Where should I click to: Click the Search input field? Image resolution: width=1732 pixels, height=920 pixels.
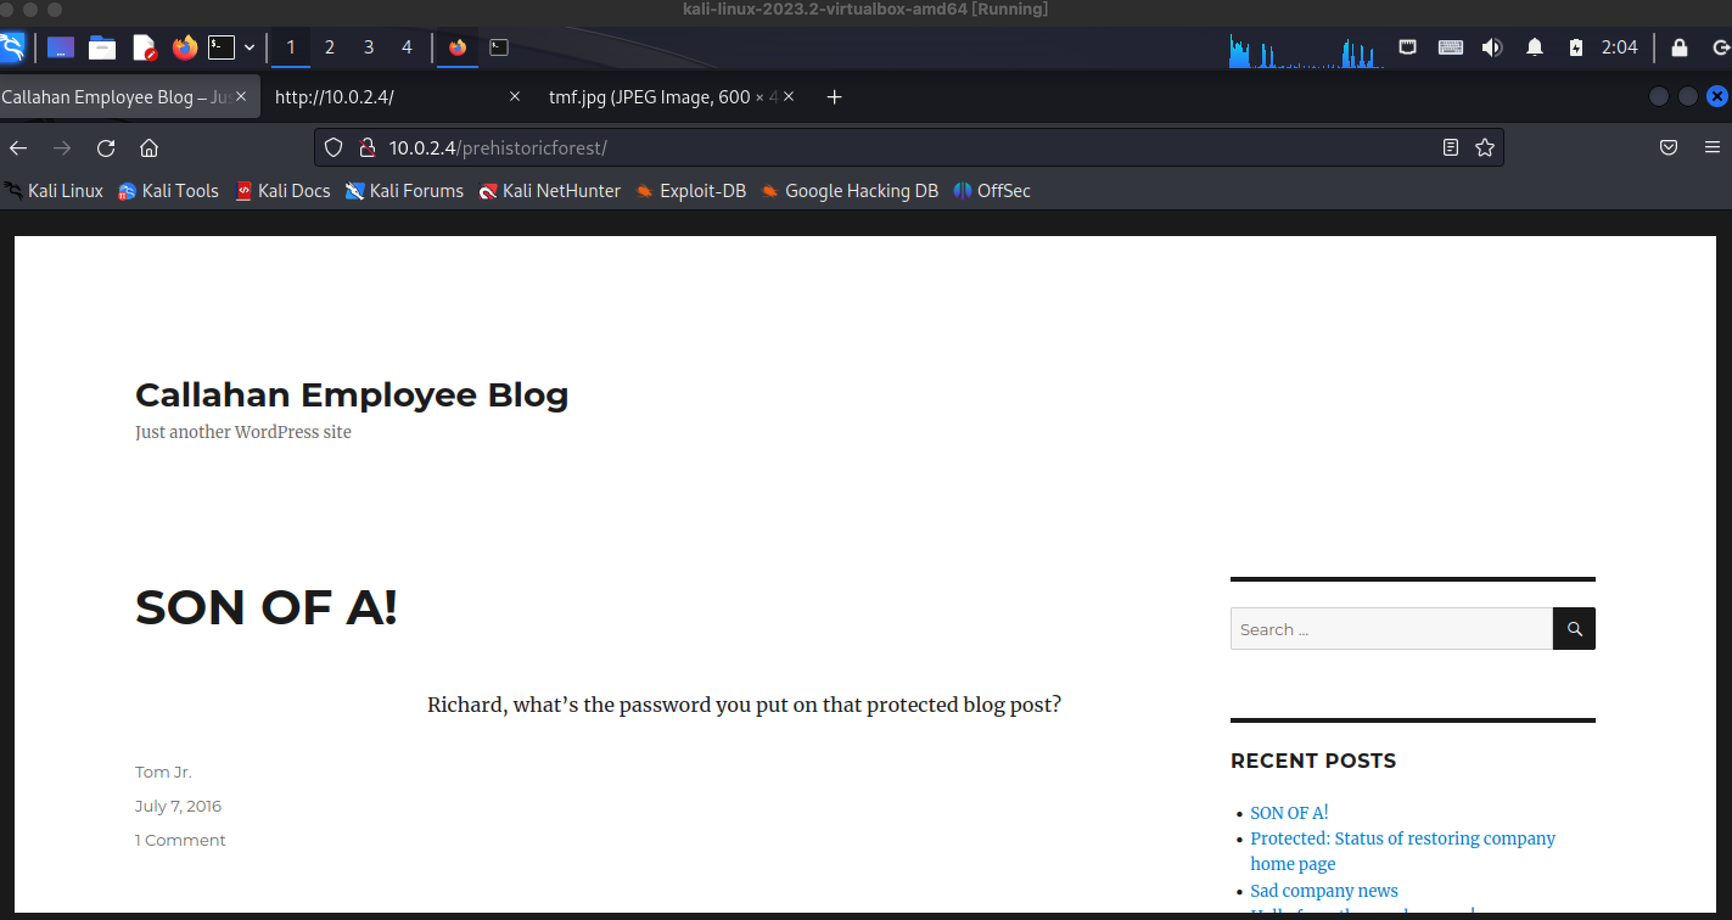1391,629
